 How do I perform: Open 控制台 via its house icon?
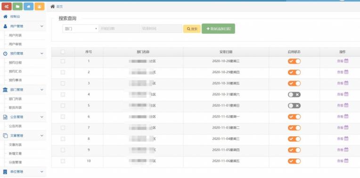5,16
